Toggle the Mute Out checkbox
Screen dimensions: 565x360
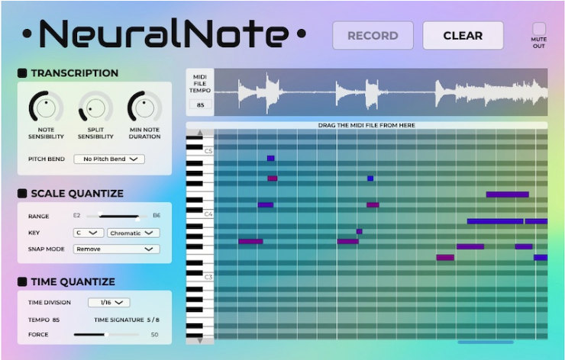(539, 29)
